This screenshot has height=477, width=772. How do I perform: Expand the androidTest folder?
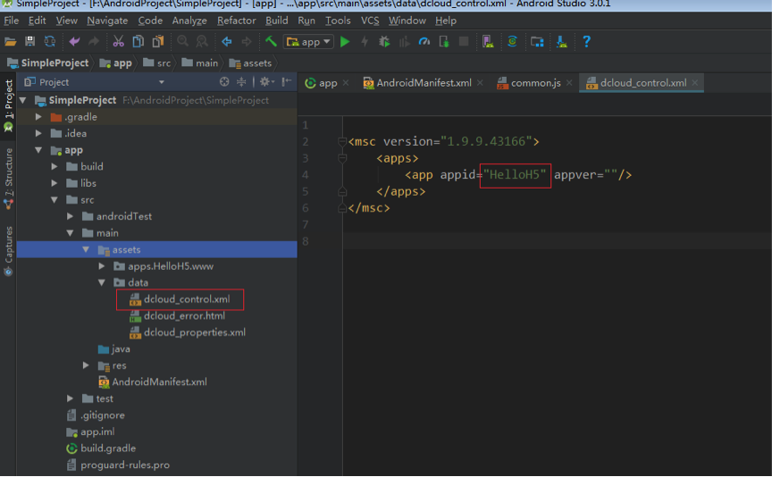[70, 216]
